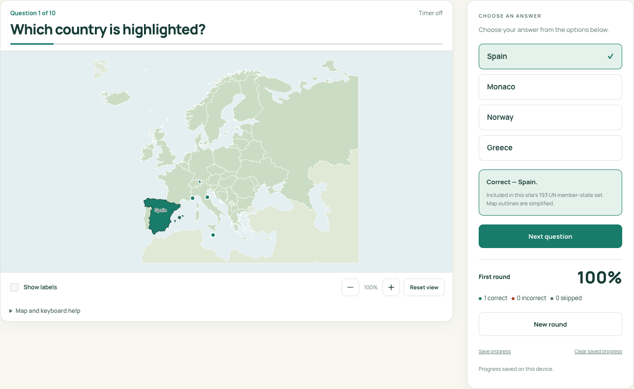Click the question progress bar under the heading
The width and height of the screenshot is (634, 389).
[227, 44]
